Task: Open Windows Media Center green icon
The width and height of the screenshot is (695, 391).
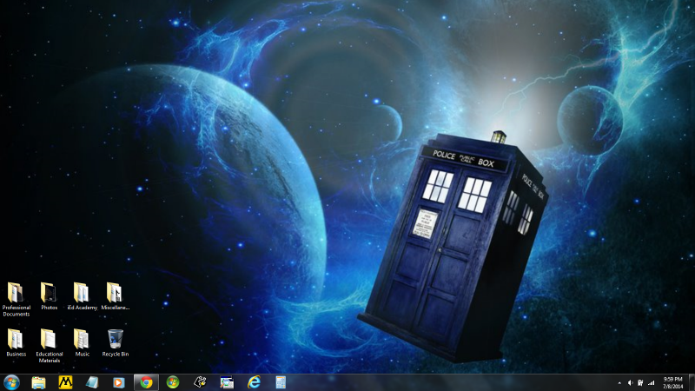Action: tap(173, 382)
